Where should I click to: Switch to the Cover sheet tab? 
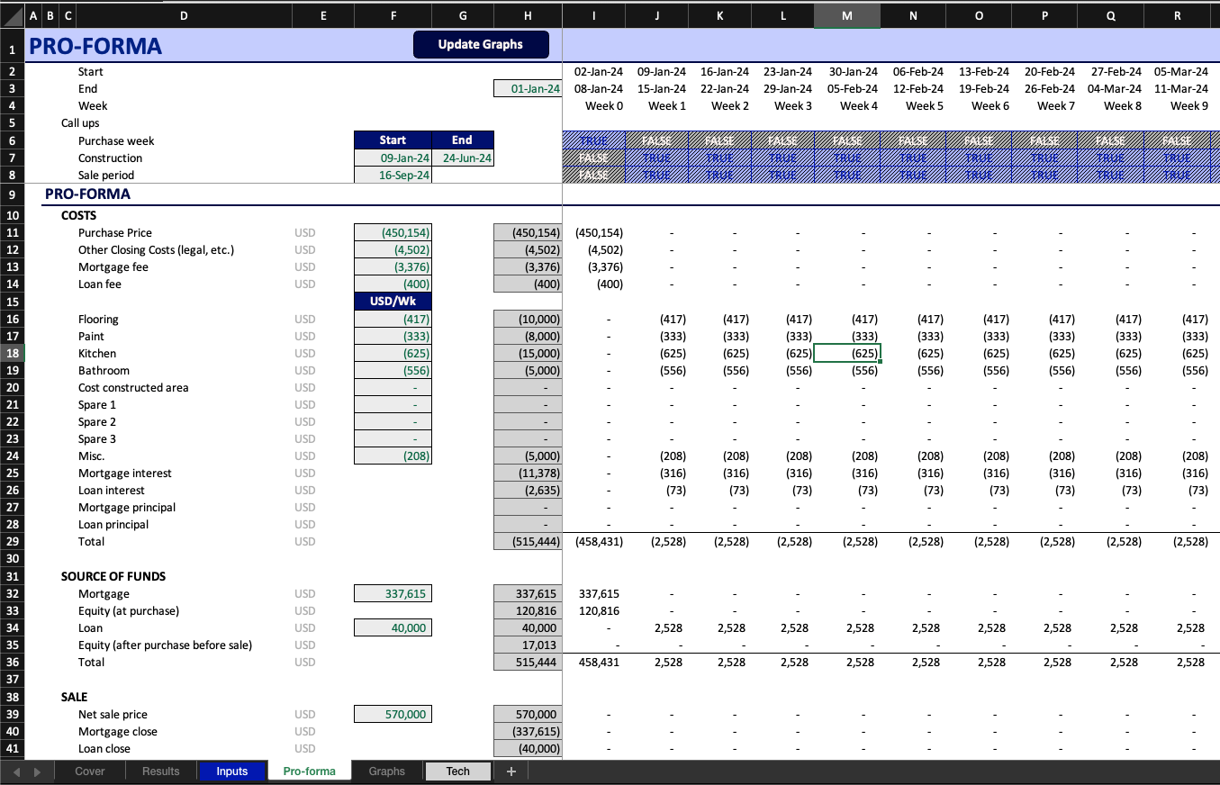pyautogui.click(x=89, y=771)
